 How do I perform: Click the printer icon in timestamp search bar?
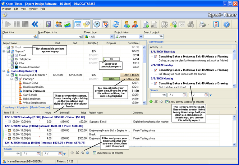[82, 153]
